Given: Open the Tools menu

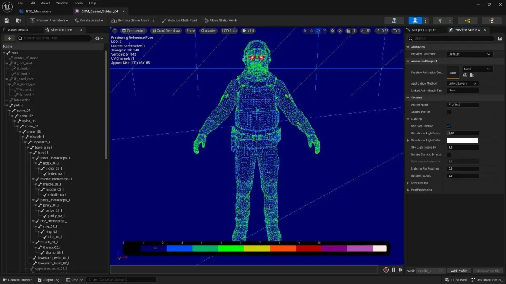Looking at the screenshot, I should coord(78,3).
